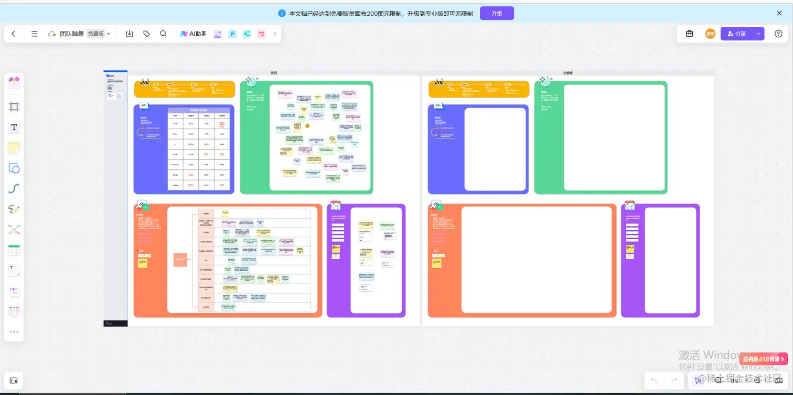793x395 pixels.
Task: Select the Mind map tool
Action: pos(14,230)
